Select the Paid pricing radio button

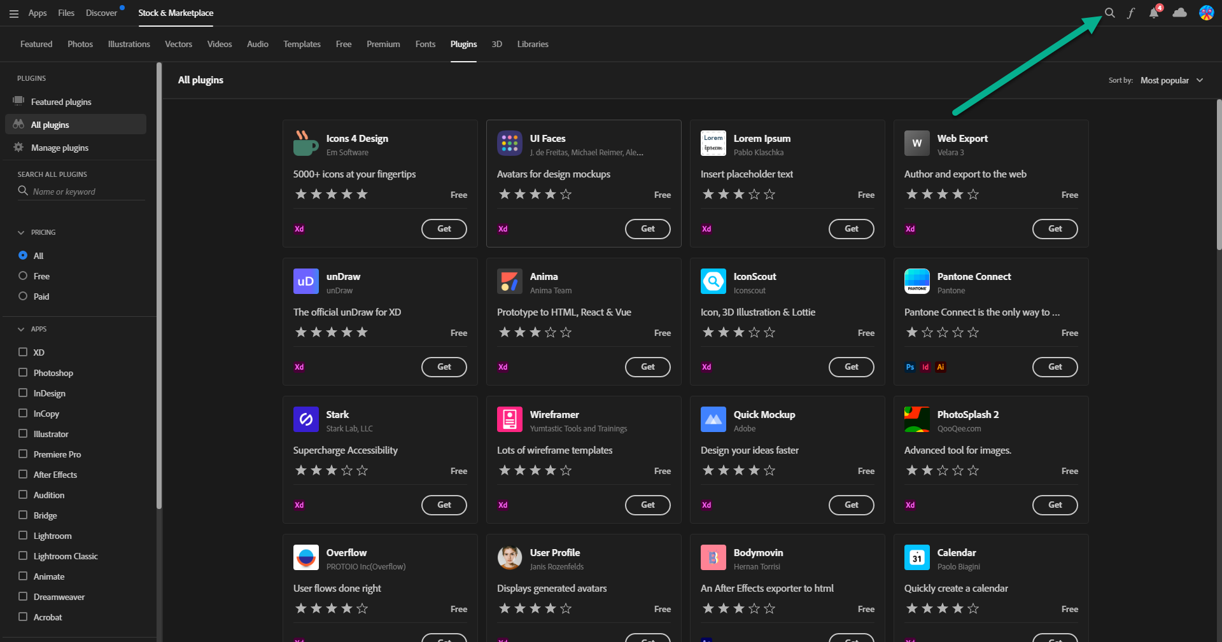click(23, 296)
